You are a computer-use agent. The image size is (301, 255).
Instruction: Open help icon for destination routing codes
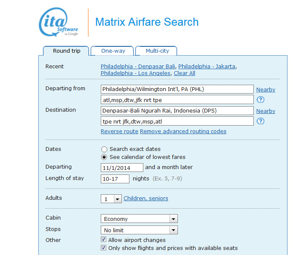tap(261, 121)
